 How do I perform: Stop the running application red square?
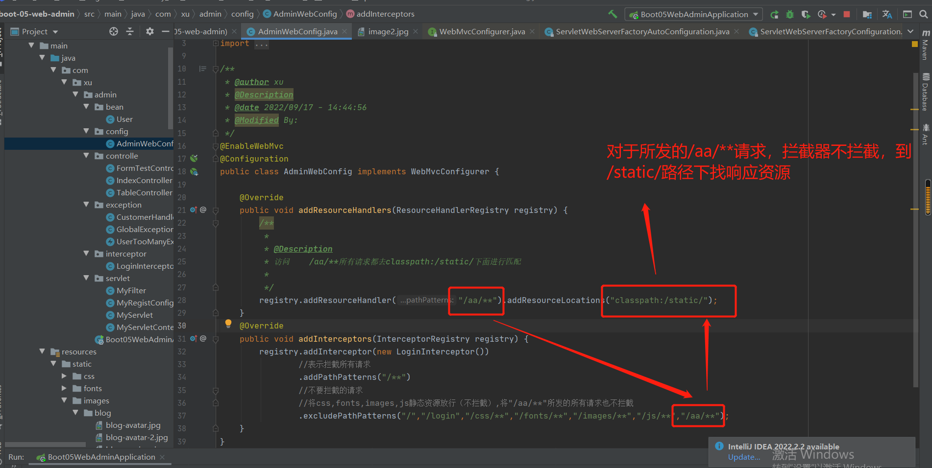pyautogui.click(x=846, y=14)
